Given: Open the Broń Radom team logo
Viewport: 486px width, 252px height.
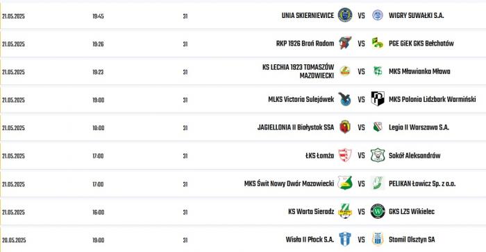Looking at the screenshot, I should pyautogui.click(x=344, y=44).
